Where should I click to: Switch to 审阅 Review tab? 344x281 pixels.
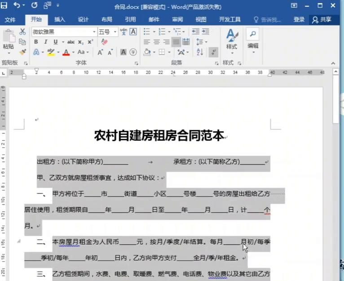point(177,19)
